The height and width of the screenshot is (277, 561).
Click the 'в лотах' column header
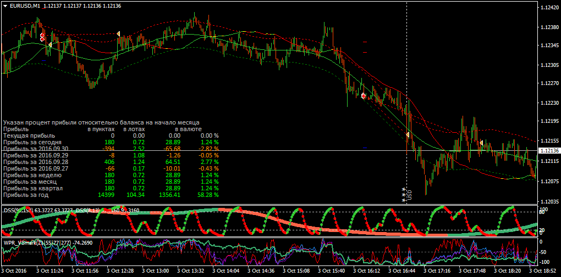[134, 129]
